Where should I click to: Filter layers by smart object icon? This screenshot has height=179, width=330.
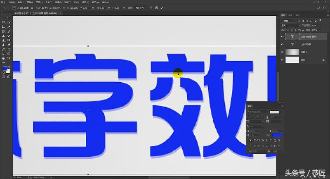tap(315, 21)
